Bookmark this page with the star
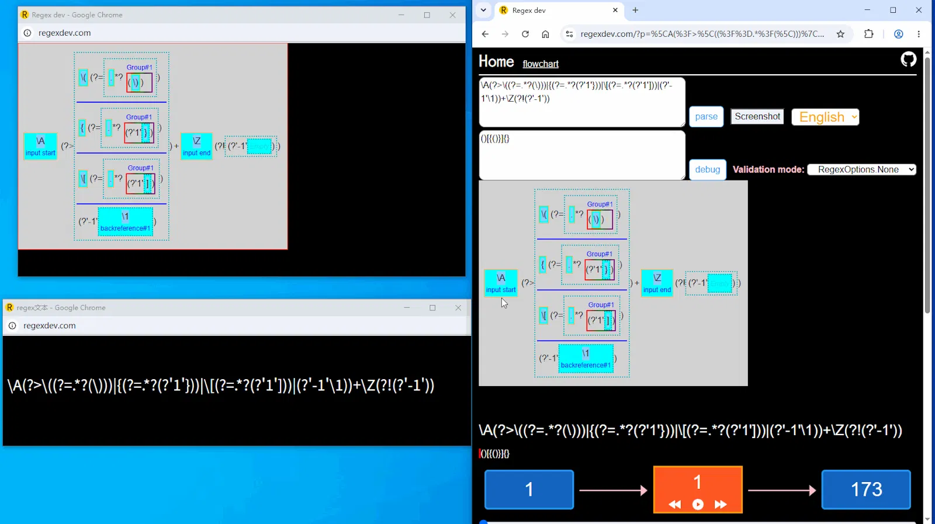935x524 pixels. coord(840,34)
